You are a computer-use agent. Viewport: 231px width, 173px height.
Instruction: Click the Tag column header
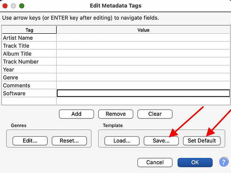[29, 30]
